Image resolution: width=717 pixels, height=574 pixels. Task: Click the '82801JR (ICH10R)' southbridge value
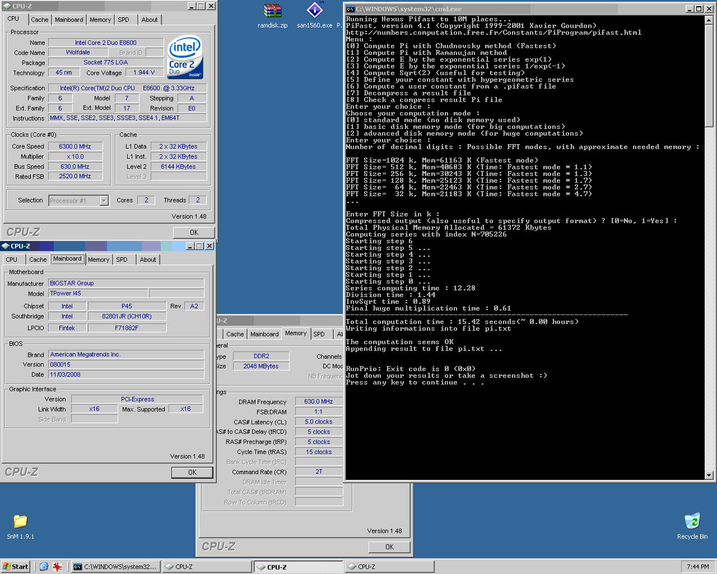(x=127, y=317)
